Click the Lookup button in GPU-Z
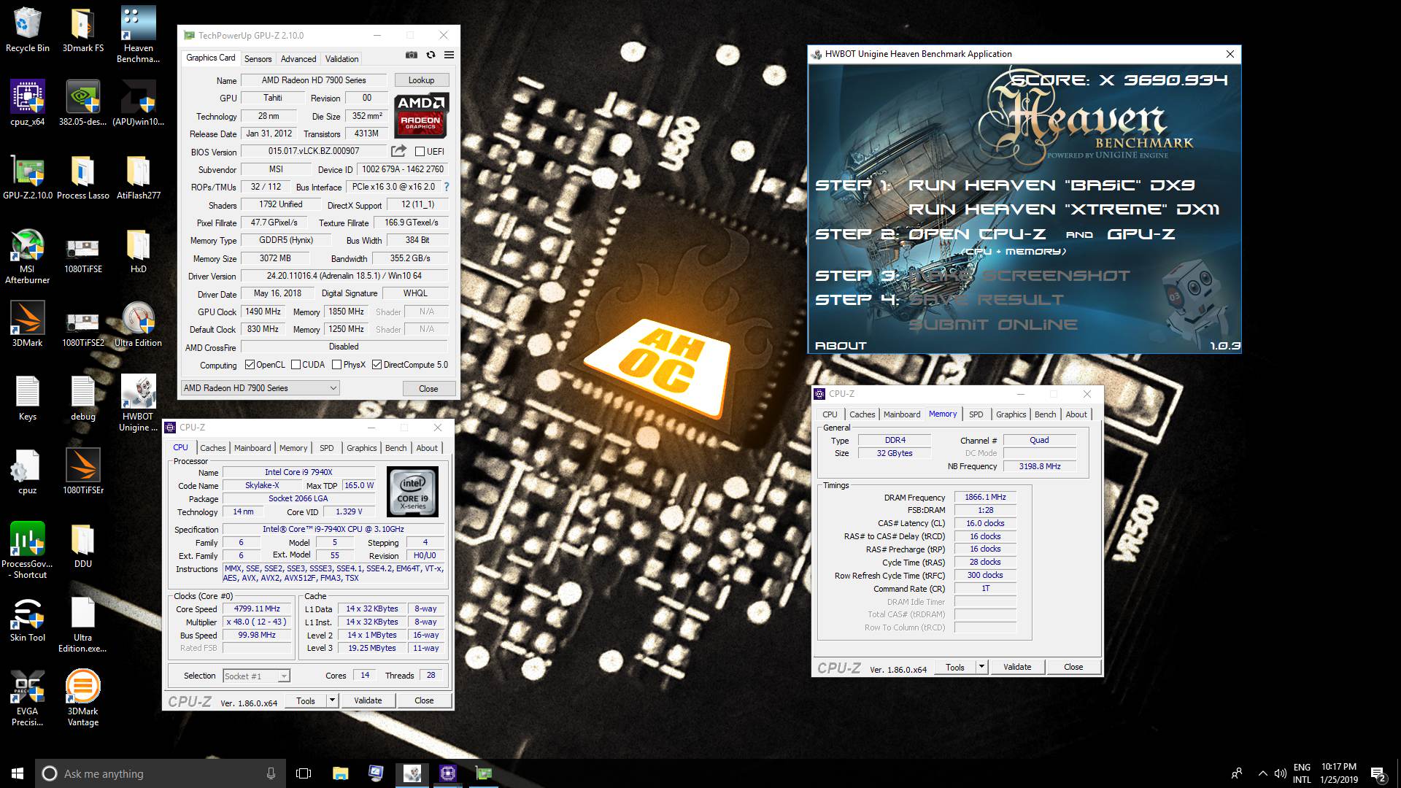The height and width of the screenshot is (788, 1401). click(421, 80)
